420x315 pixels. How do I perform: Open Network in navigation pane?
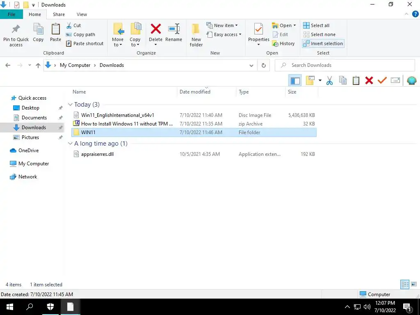(x=27, y=177)
